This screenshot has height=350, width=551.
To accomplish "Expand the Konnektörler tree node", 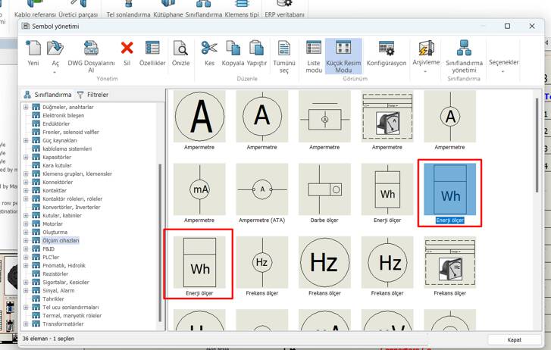I will 26,182.
